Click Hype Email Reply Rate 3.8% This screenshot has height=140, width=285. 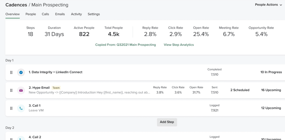tap(160, 93)
